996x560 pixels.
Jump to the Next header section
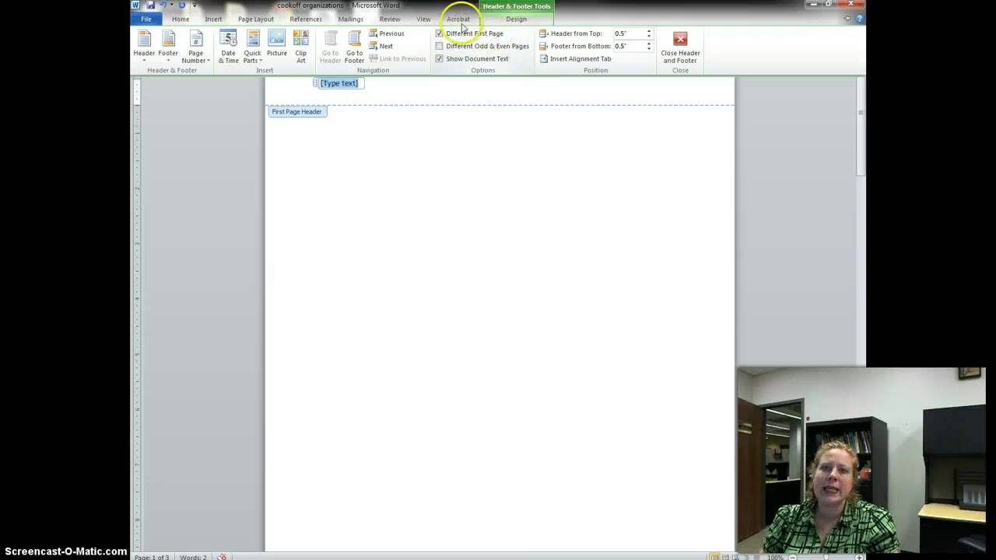[x=381, y=46]
